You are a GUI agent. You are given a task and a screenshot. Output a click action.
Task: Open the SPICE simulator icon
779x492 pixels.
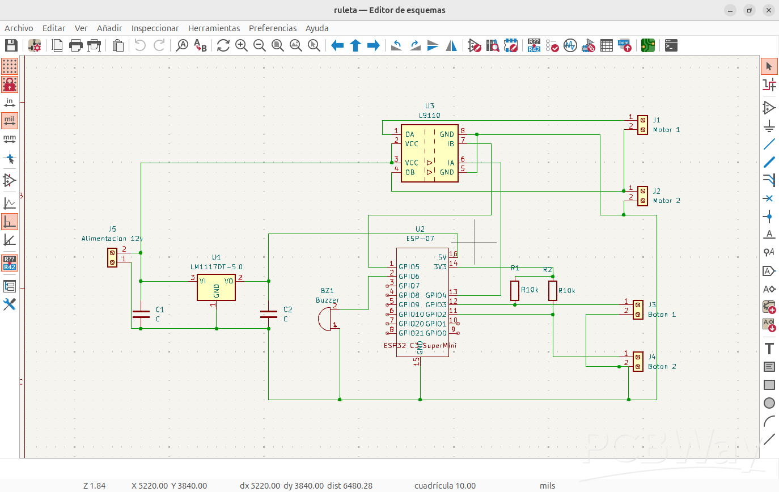coord(570,45)
